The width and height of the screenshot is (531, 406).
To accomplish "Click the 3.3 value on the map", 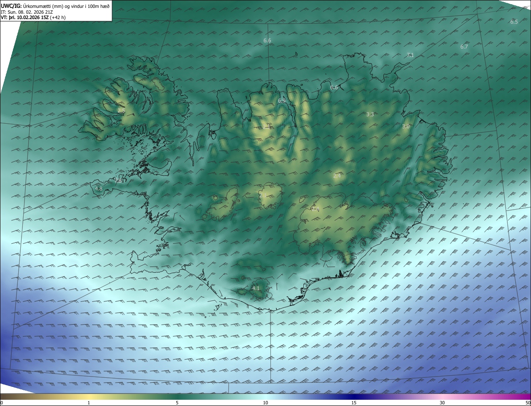I will [x=370, y=114].
